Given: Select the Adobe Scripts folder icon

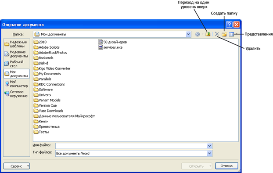Looking at the screenshot, I should point(36,47).
